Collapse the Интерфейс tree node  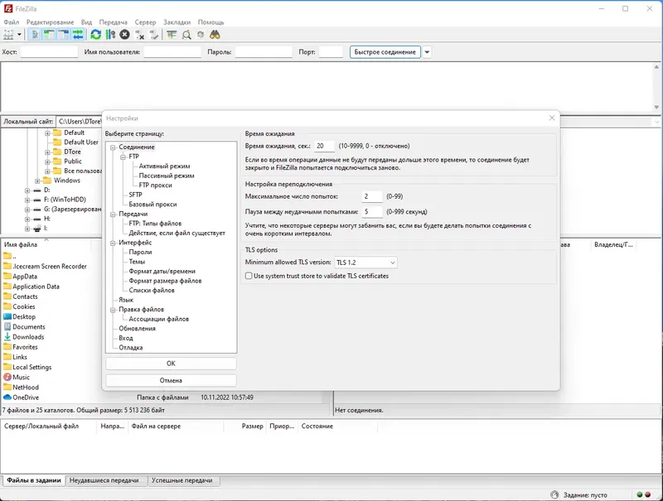tap(113, 243)
